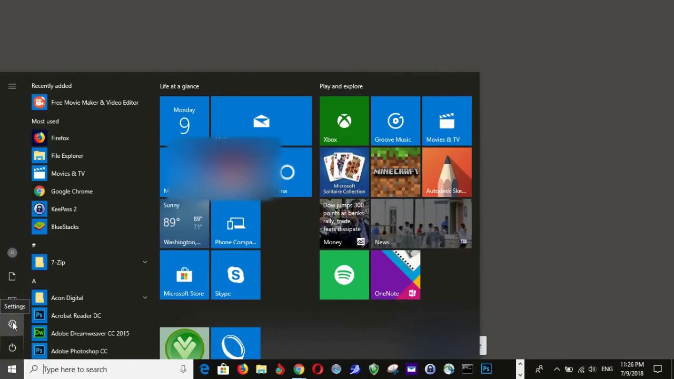Open the News tile
This screenshot has width=674, height=379.
(x=421, y=224)
